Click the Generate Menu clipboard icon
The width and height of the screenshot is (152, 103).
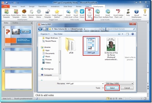pyautogui.click(x=31, y=11)
